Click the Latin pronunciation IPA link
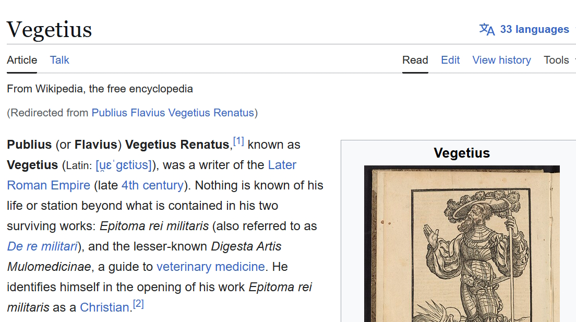576x322 pixels. pyautogui.click(x=124, y=165)
